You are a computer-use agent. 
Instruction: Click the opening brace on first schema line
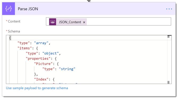(10, 38)
